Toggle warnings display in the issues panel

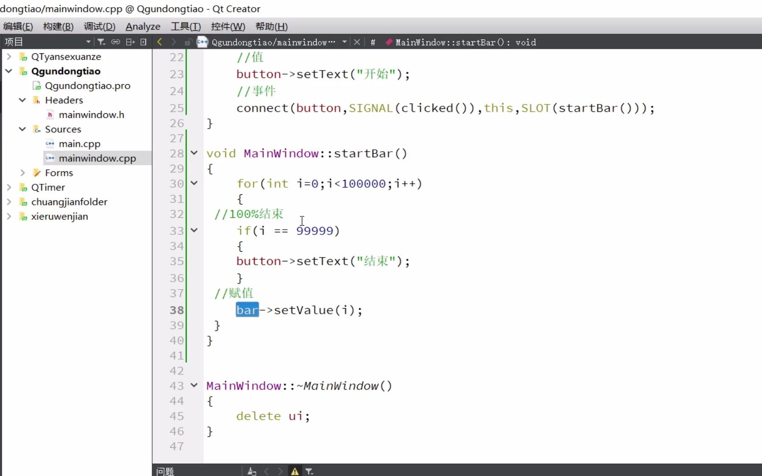[294, 471]
